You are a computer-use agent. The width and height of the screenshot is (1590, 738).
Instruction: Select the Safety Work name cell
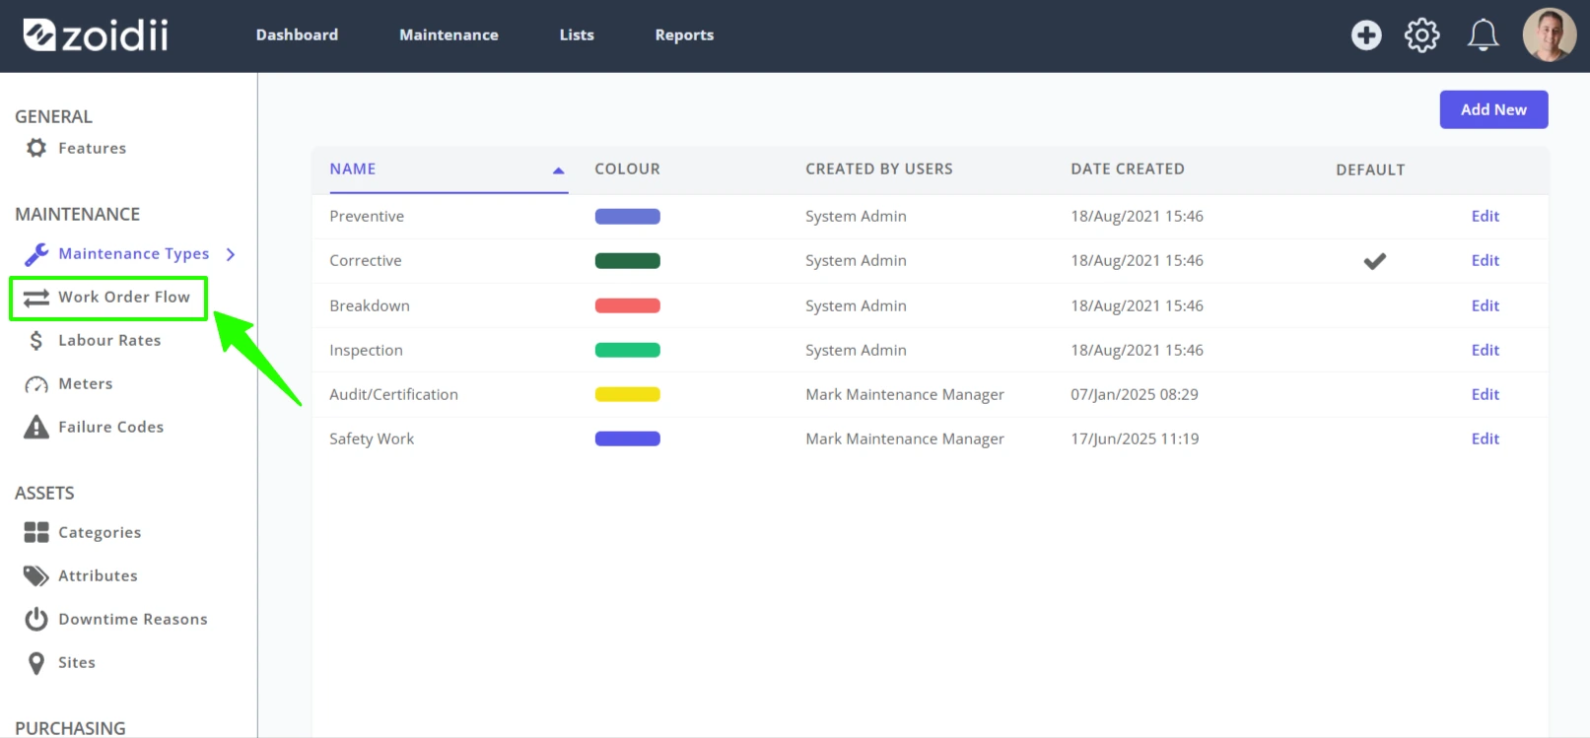pyautogui.click(x=372, y=438)
